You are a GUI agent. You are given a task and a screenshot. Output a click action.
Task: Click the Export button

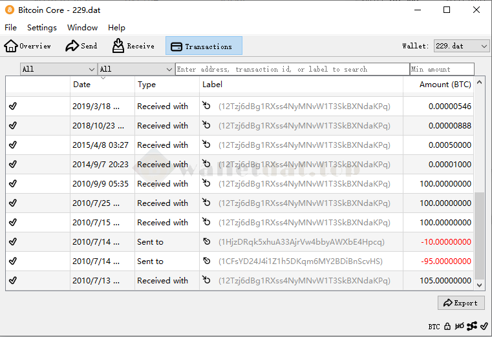click(x=460, y=303)
